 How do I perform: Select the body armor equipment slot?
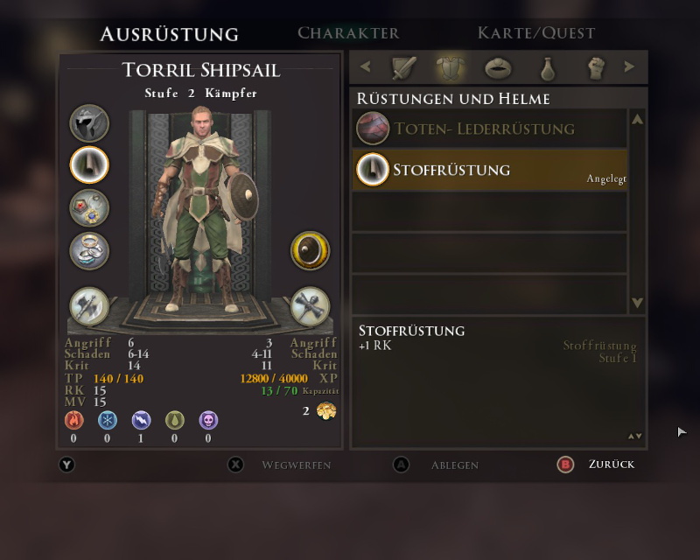click(x=89, y=164)
